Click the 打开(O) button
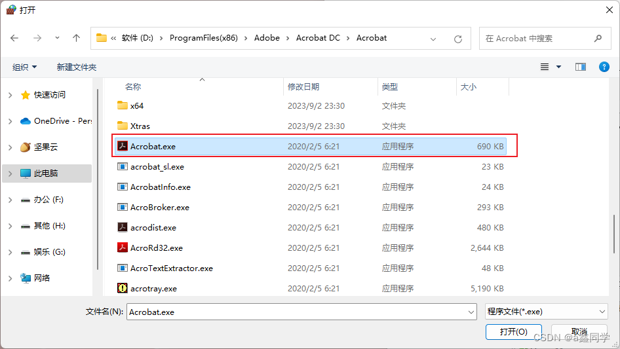The image size is (620, 349). [x=513, y=331]
